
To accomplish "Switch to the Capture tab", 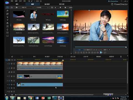I will point(17,4).
